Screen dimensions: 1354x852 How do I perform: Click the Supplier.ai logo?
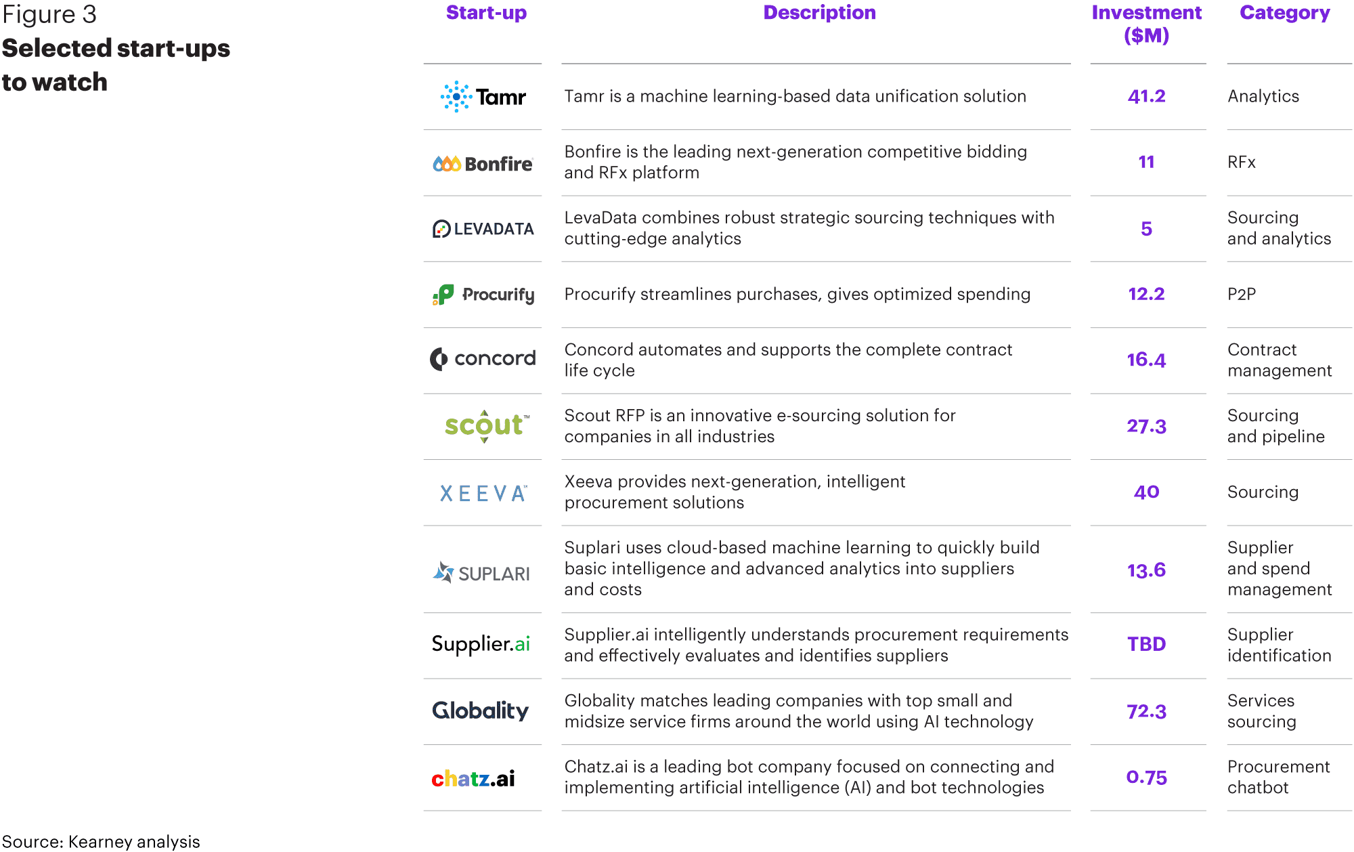[x=481, y=644]
